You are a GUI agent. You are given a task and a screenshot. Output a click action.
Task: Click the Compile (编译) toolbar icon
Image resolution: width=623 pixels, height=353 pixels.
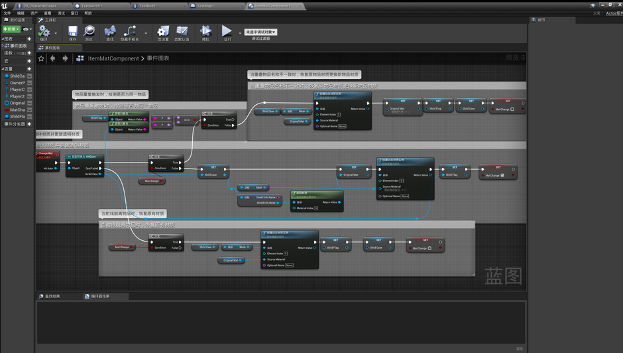pos(44,31)
